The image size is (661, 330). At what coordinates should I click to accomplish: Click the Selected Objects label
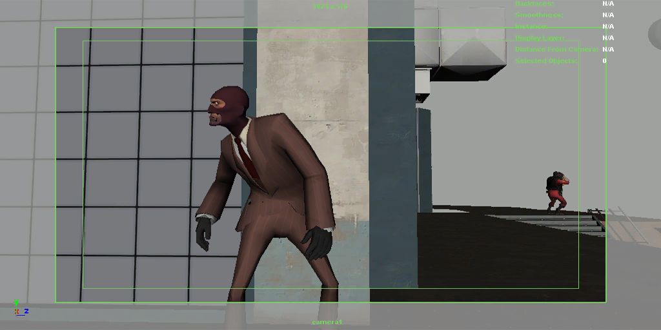pos(546,61)
